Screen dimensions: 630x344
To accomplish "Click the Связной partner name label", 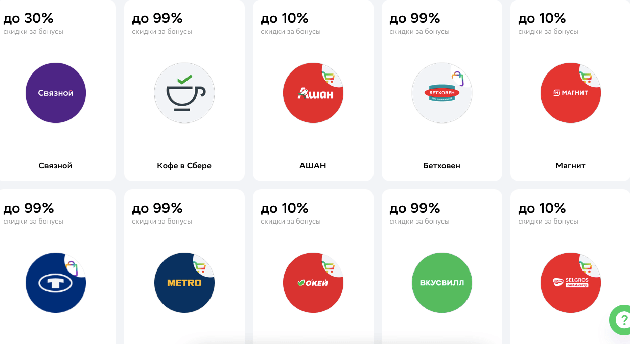I will pyautogui.click(x=55, y=166).
